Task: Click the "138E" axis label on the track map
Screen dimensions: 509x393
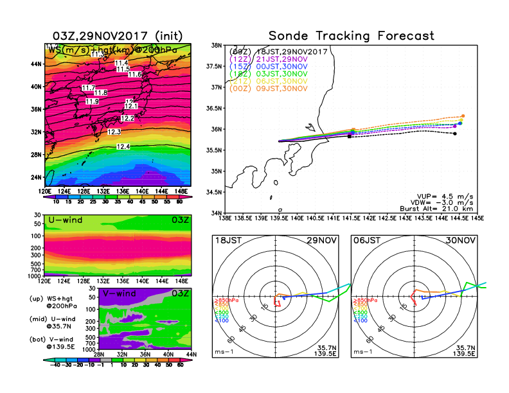Action: tap(225, 218)
